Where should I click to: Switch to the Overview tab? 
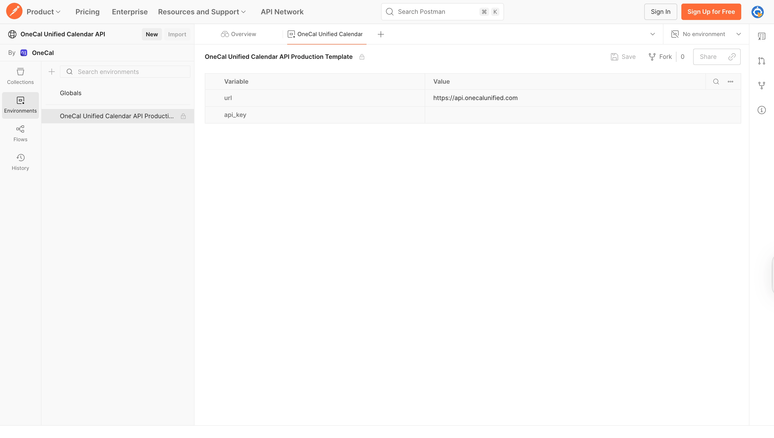tap(238, 34)
